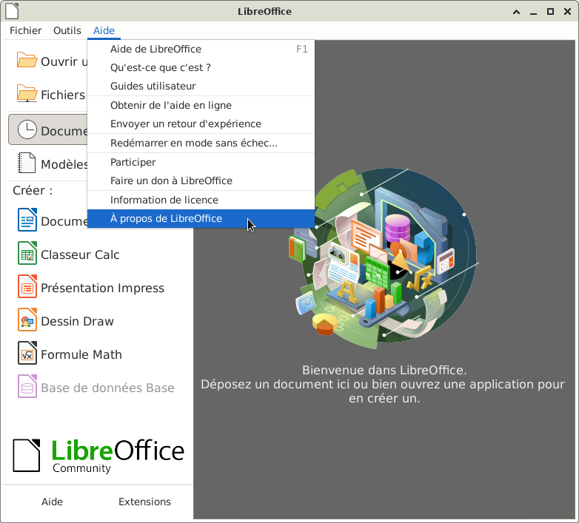Click the Bienvenue dans LibreOffice text
This screenshot has height=523, width=579.
pyautogui.click(x=384, y=370)
